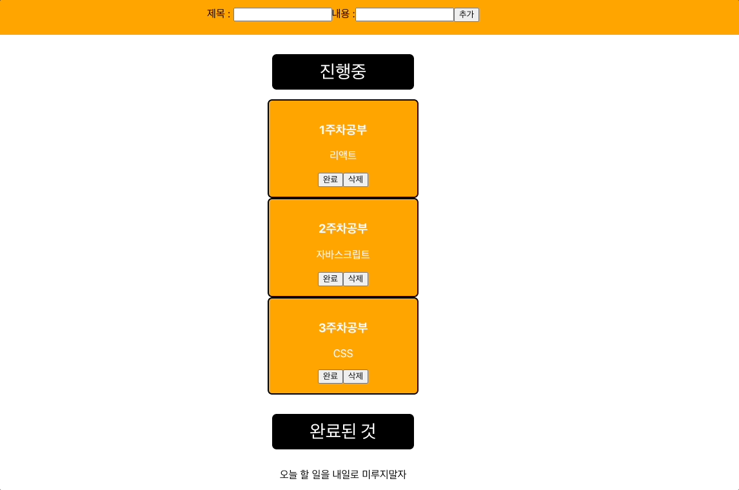Click the 완료된 것 section header
The image size is (739, 490).
pyautogui.click(x=343, y=431)
